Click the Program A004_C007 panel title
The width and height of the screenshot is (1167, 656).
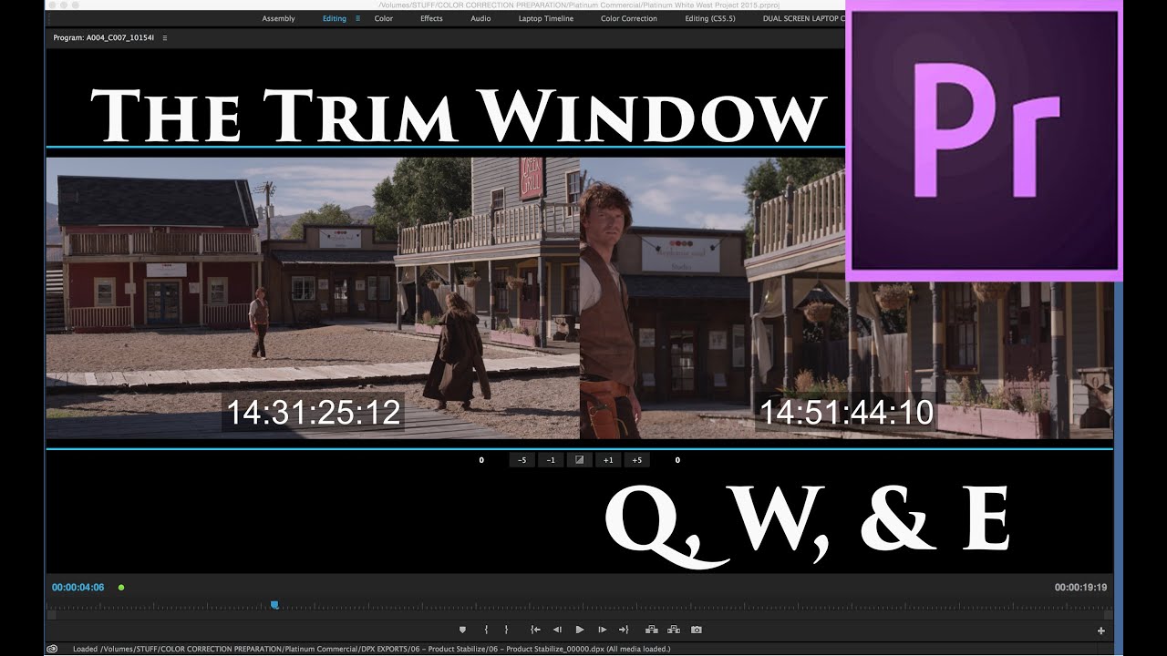[x=104, y=38]
